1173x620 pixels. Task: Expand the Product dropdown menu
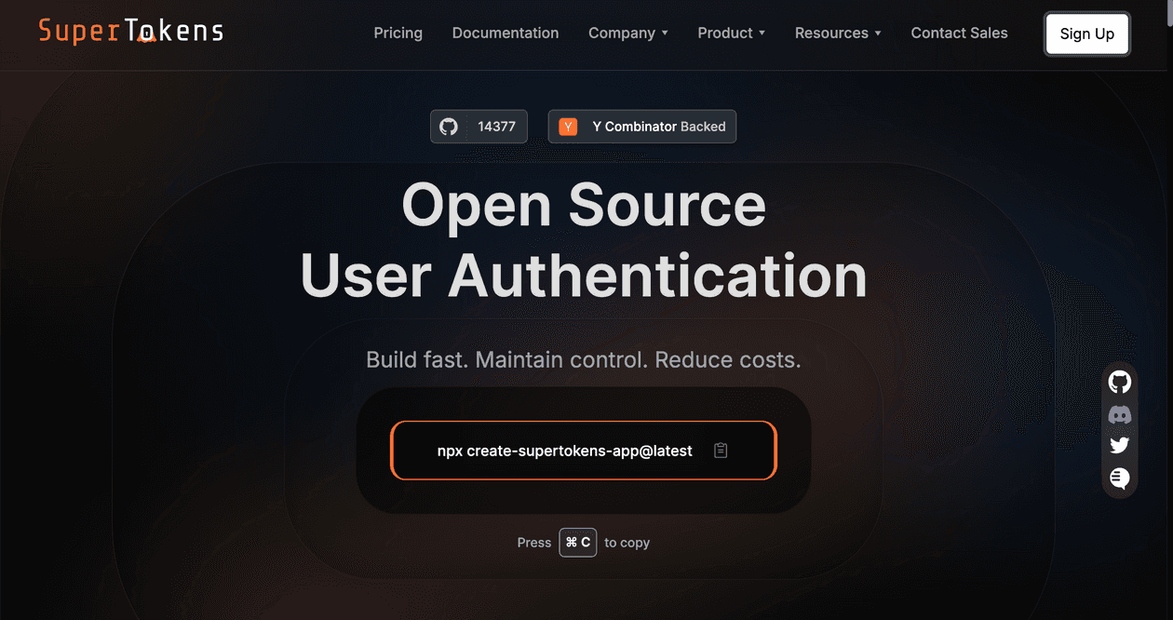tap(731, 34)
